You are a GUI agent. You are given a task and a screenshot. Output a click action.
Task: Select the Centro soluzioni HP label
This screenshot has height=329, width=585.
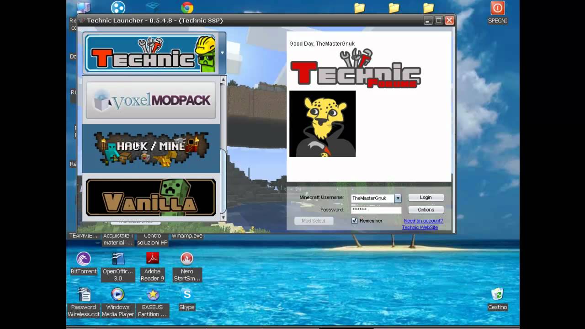[152, 239]
